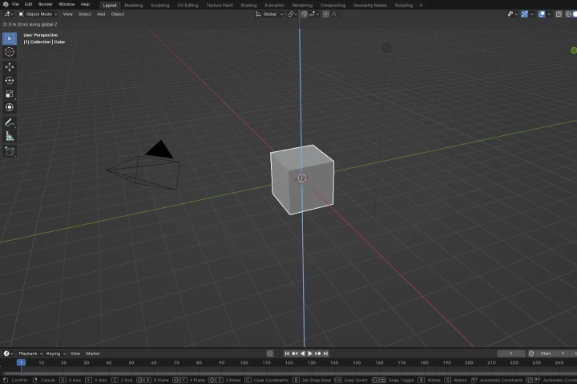
Task: Open the viewport Select menu
Action: (85, 14)
